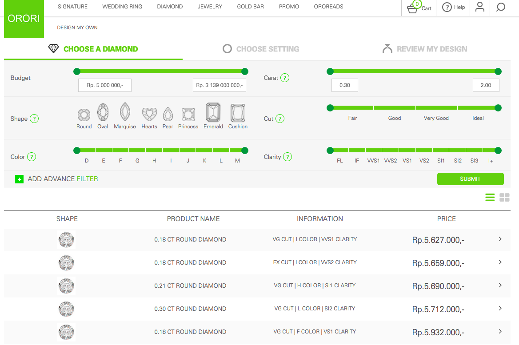
Task: Expand the Add Advance Filter section
Action: 19,179
